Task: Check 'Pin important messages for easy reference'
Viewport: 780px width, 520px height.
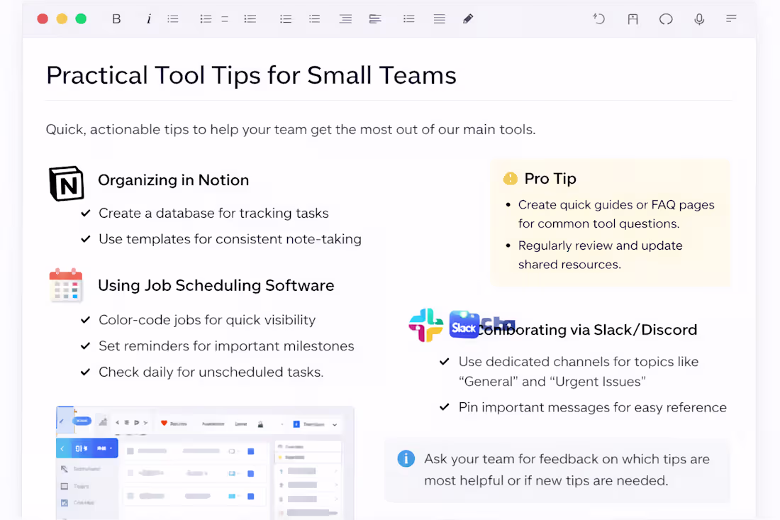Action: 445,407
